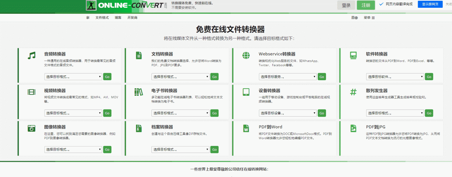Image resolution: width=452 pixels, height=177 pixels.
Task: Click the green 注册 register button
Action: click(x=366, y=5)
